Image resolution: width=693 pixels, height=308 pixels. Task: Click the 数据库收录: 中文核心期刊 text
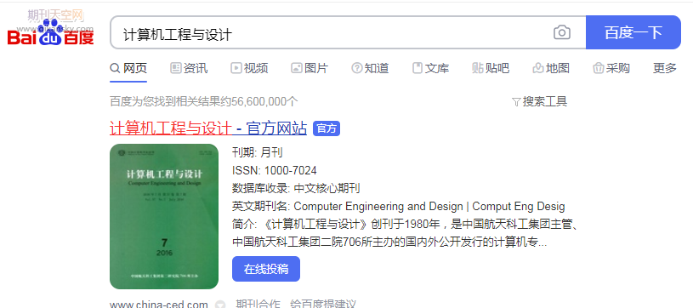pos(296,189)
